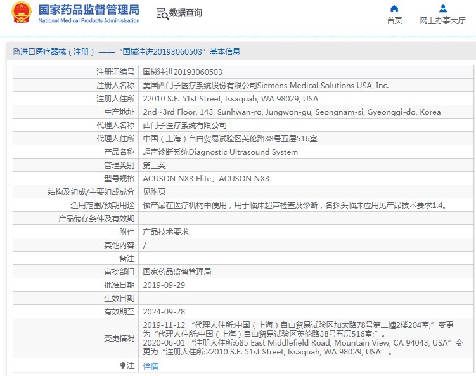Viewport: 476px width, 376px height.
Task: Click the document icon before 进口医疗器械
Action: (x=16, y=51)
